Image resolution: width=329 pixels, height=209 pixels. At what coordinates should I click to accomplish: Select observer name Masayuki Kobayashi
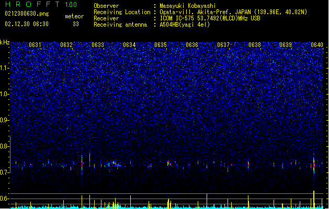coord(188,6)
